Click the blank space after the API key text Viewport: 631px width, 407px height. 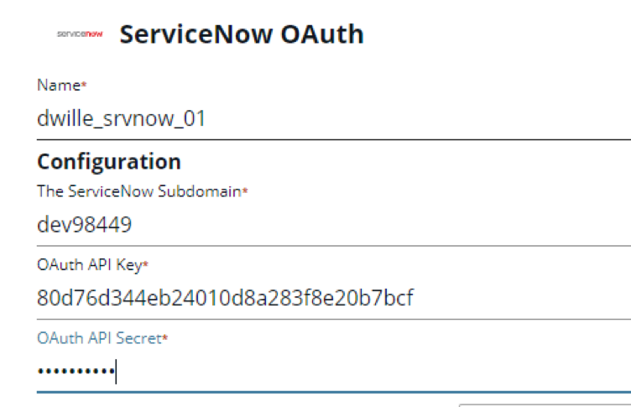tap(522, 298)
